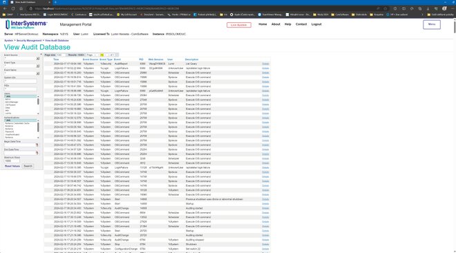
Task: Open the About menu item
Action: click(276, 24)
